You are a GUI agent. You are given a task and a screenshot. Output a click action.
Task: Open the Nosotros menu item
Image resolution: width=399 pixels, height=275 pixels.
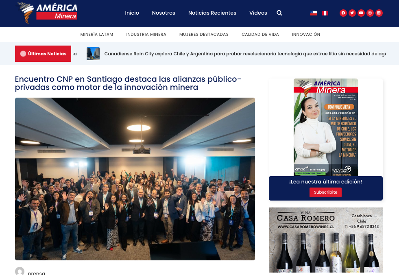[x=164, y=13]
